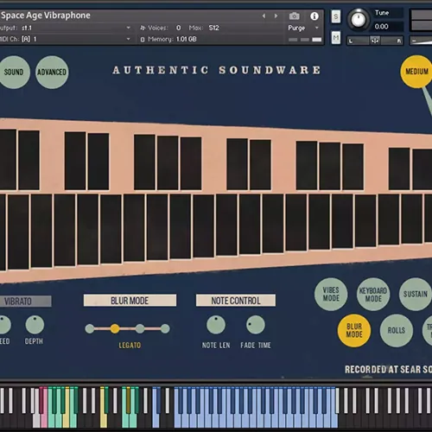Click the Voices count value 0

(179, 28)
